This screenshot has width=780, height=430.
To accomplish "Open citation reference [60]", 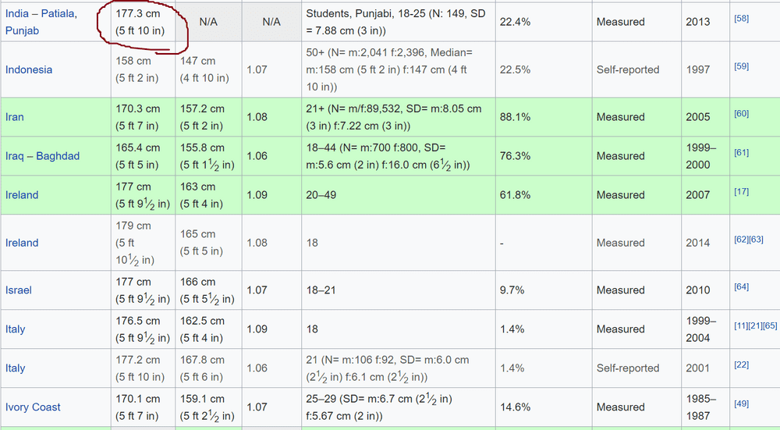I will click(741, 113).
